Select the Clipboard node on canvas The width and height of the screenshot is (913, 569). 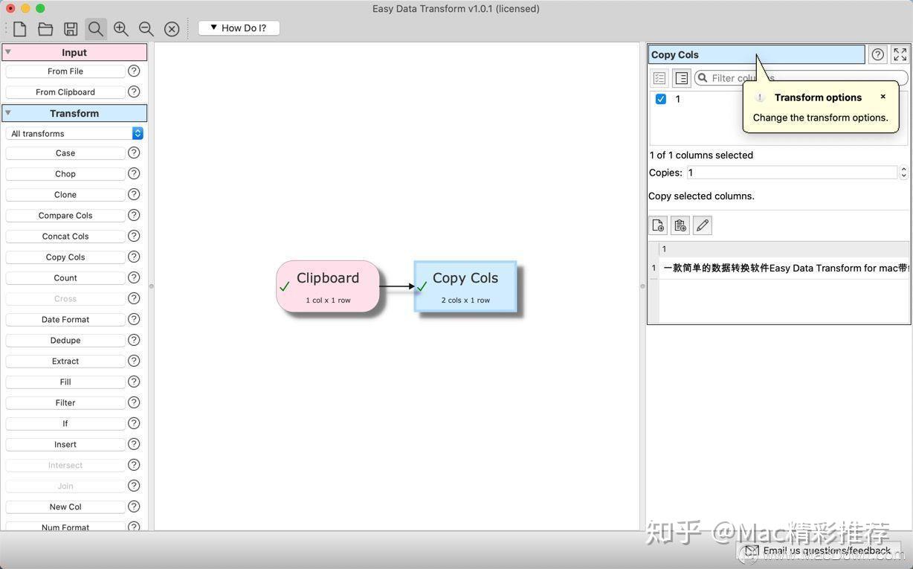tap(328, 286)
